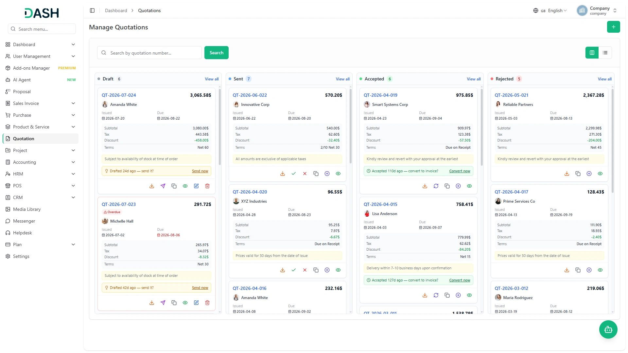Image resolution: width=628 pixels, height=353 pixels.
Task: View quotation QT-2026-05-021 with eye icon
Action: coord(600,174)
